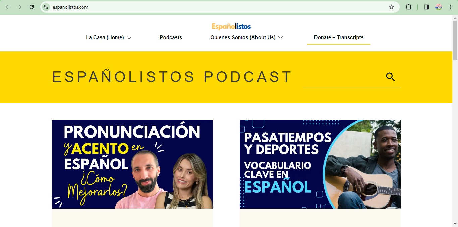This screenshot has width=458, height=227.
Task: Go back to previous page
Action: click(7, 7)
